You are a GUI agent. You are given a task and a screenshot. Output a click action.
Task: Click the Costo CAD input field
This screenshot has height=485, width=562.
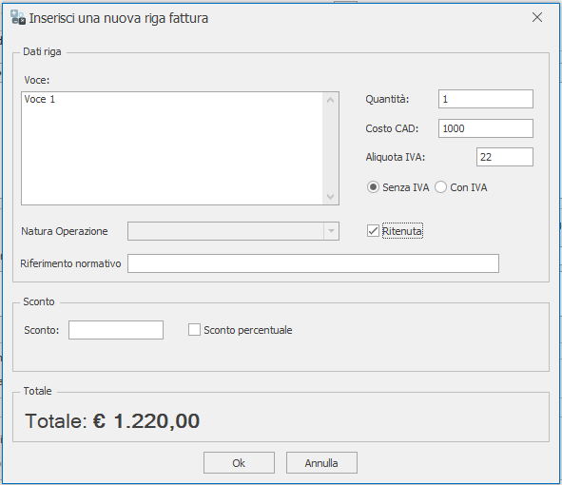[486, 128]
